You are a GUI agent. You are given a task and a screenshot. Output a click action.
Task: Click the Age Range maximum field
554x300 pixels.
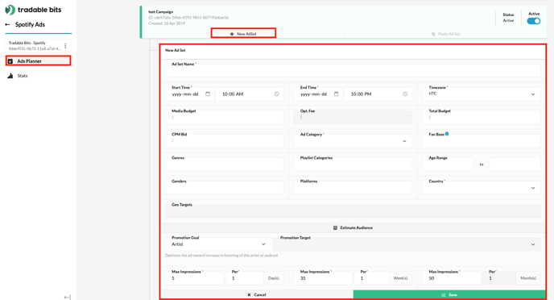point(515,165)
